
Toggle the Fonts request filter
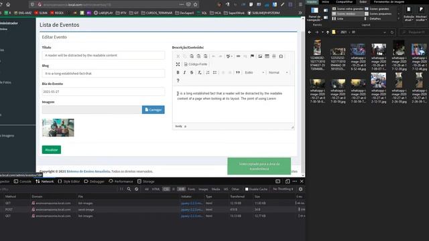(x=192, y=189)
